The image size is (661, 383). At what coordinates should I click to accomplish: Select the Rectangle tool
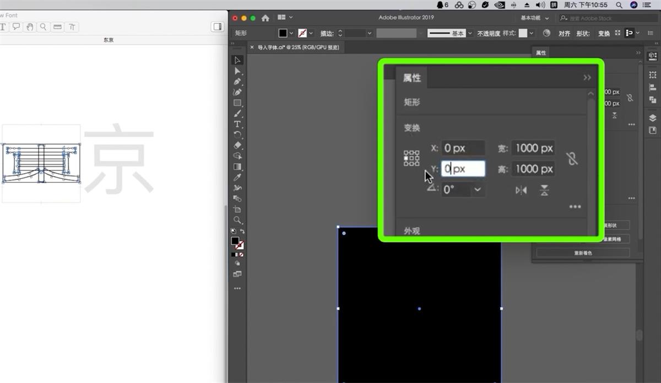click(237, 103)
